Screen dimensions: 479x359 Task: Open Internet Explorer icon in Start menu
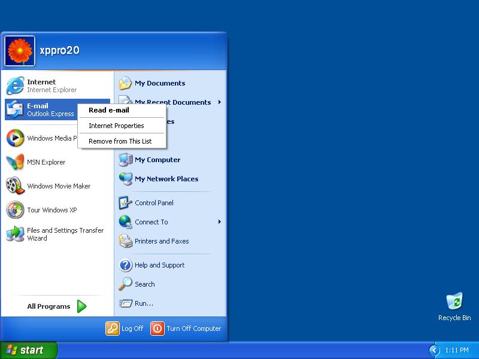[15, 86]
